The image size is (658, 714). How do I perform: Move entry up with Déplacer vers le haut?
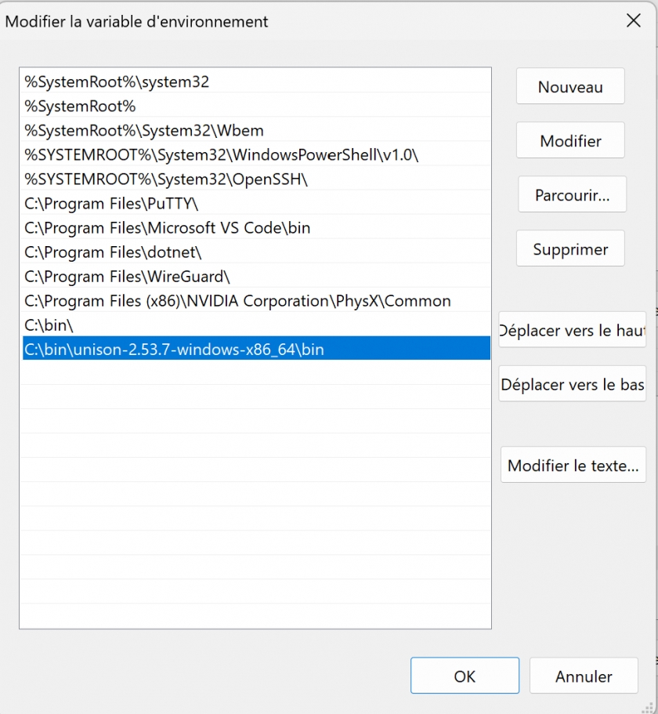pyautogui.click(x=572, y=330)
